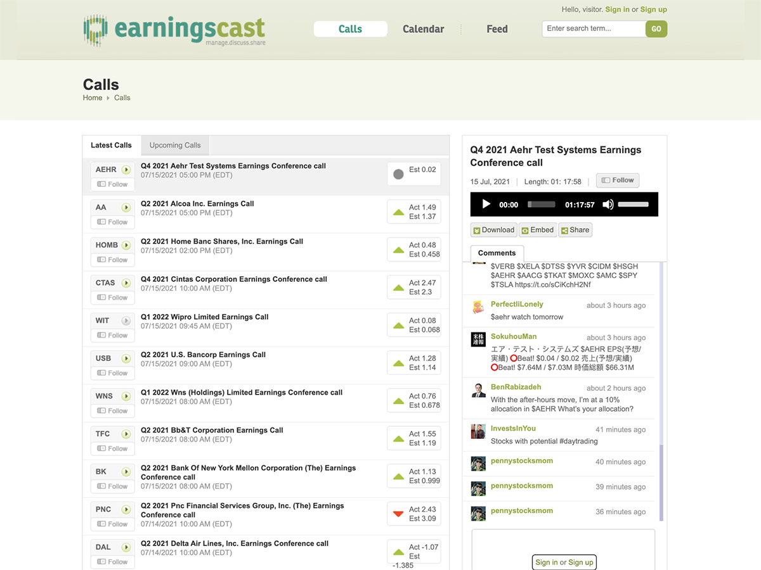Play the PNC call icon

126,509
